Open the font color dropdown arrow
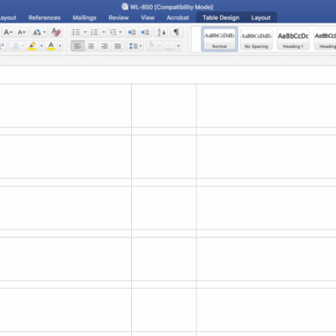Image resolution: width=336 pixels, height=336 pixels. click(60, 46)
